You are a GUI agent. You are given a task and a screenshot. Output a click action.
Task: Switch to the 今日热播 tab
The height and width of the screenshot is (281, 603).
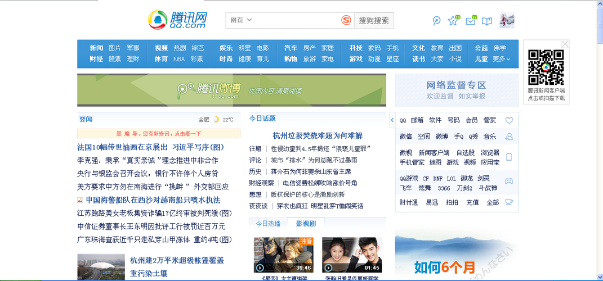268,224
